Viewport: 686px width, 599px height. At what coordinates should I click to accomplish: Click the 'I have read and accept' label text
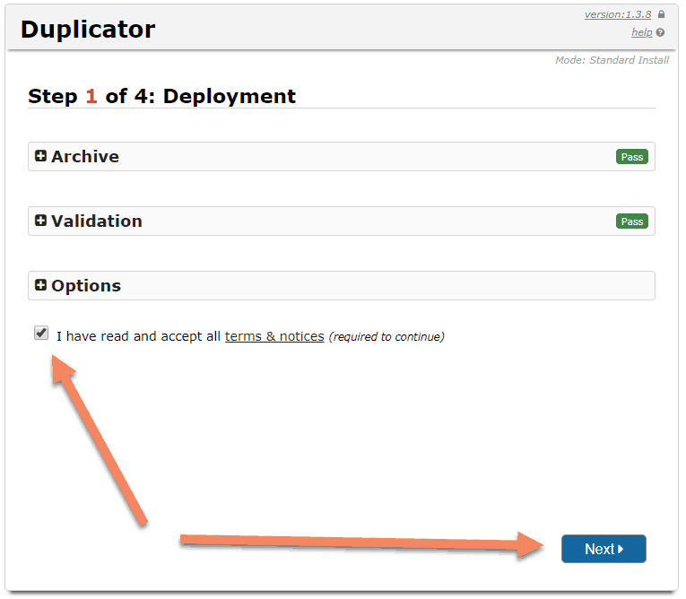[138, 336]
